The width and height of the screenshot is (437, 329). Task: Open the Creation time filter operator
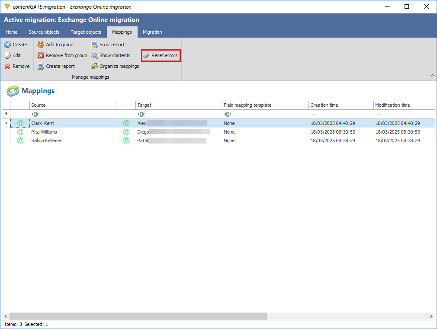click(314, 114)
